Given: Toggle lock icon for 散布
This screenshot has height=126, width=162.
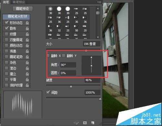Looking at the screenshot, I should (27, 29).
